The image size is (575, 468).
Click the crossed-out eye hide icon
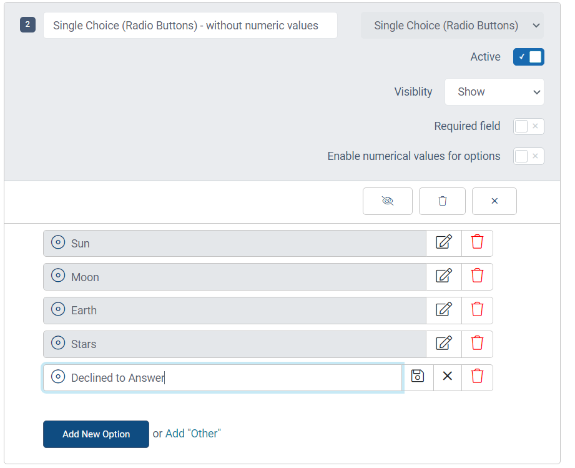tap(388, 201)
